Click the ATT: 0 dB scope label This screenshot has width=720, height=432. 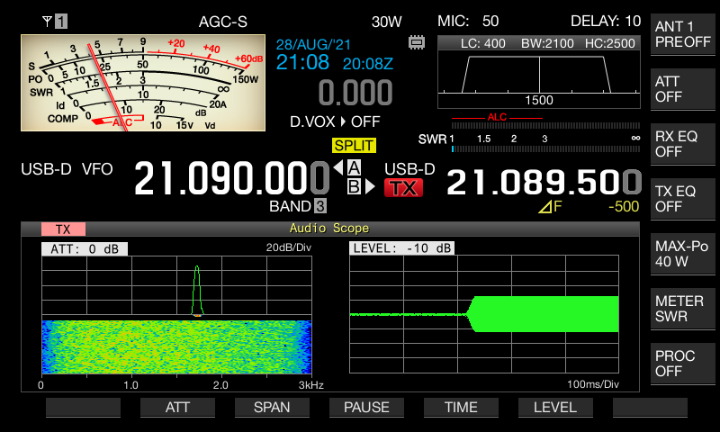(85, 248)
